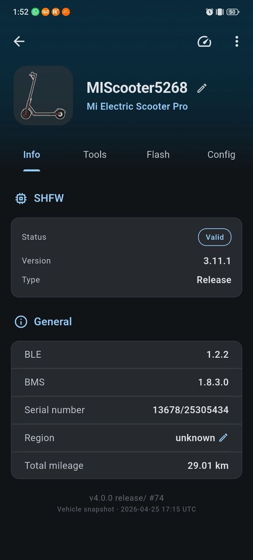Select the Info tab
The width and height of the screenshot is (253, 560).
(31, 155)
